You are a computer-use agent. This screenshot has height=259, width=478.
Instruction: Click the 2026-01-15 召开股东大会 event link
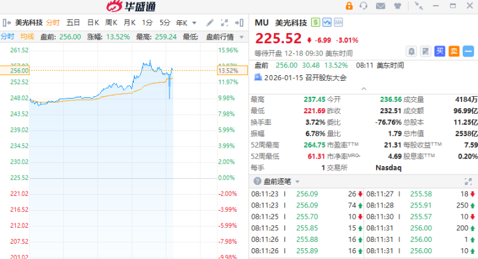[305, 78]
